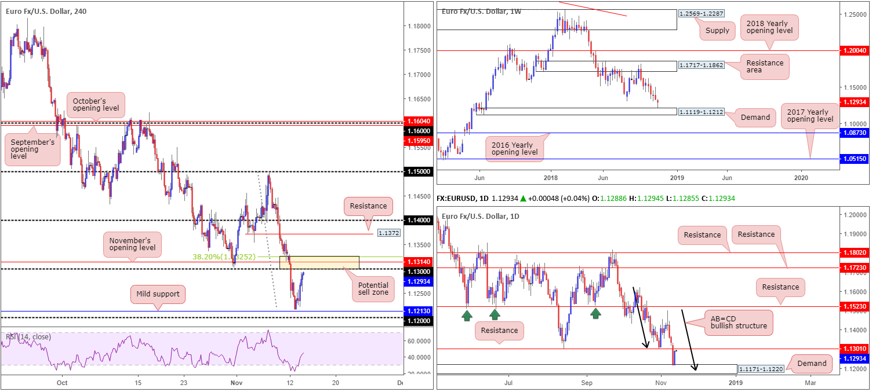Click the 1.13010 red price label

tap(855, 349)
